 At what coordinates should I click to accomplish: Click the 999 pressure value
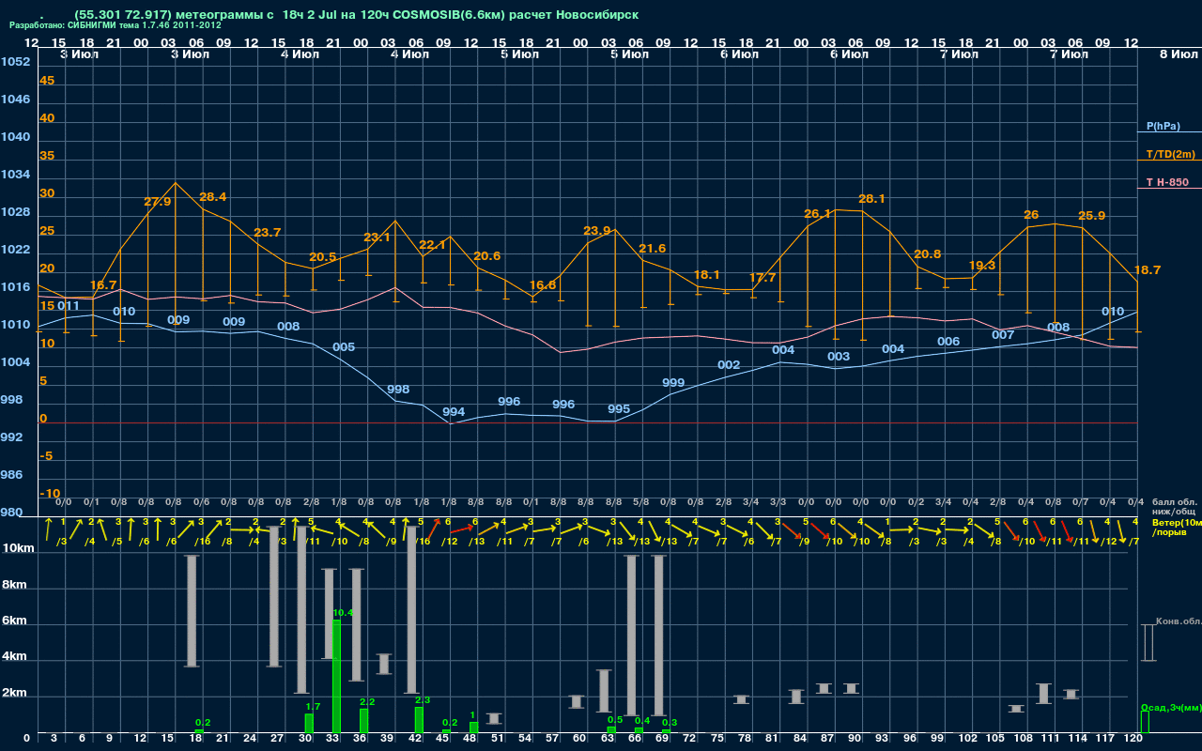[673, 383]
